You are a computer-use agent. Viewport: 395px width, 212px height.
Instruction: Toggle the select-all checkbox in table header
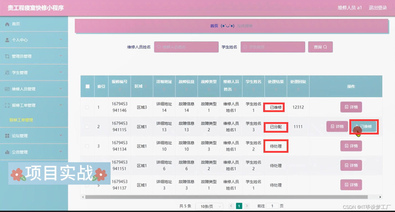pos(87,87)
